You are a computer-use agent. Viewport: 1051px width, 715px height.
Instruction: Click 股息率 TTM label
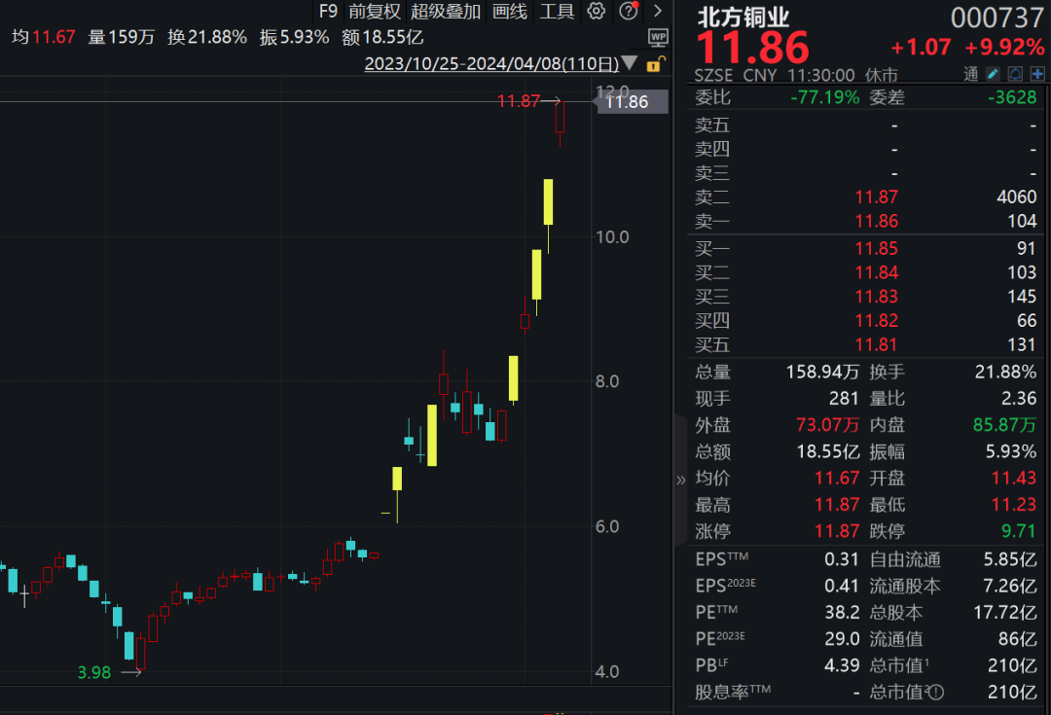(x=733, y=692)
